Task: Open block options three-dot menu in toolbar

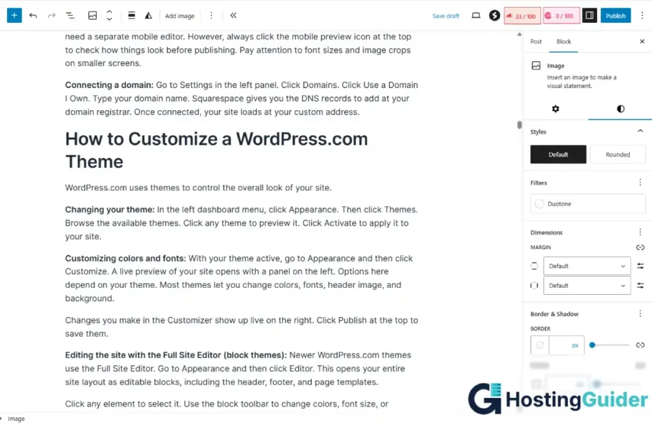Action: tap(211, 15)
